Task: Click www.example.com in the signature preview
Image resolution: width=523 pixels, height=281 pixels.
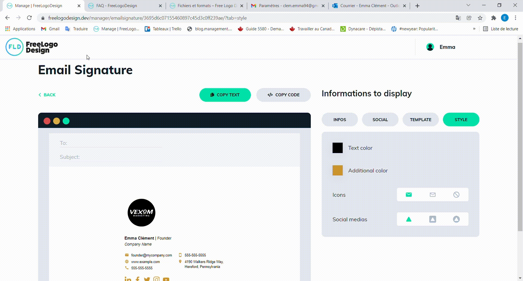Action: [x=145, y=262]
